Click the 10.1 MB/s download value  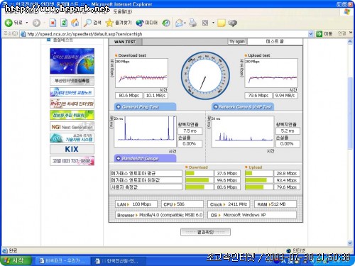pos(155,96)
